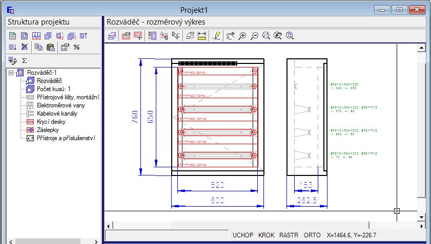The width and height of the screenshot is (431, 244).
Task: Select 'Elektroměrové vany' tree item
Action: coord(61,105)
